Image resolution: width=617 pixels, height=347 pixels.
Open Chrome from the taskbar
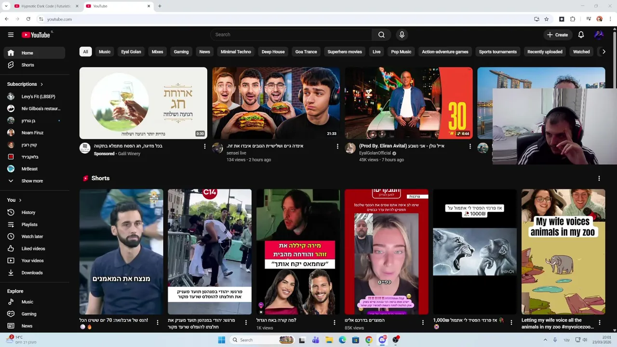[369, 340]
